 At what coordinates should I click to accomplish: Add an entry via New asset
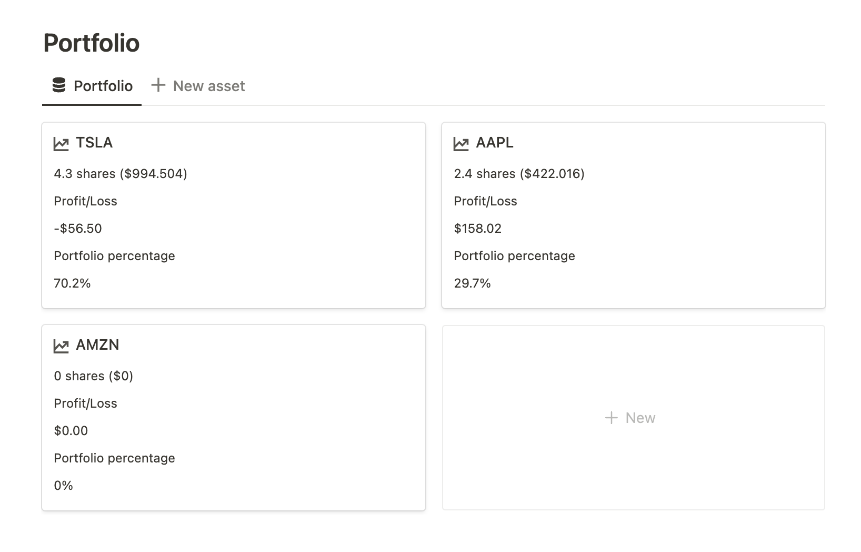tap(198, 86)
